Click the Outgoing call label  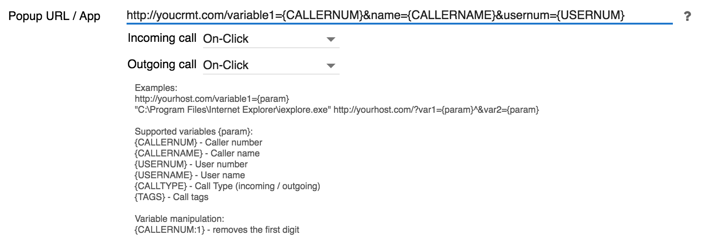tap(162, 65)
